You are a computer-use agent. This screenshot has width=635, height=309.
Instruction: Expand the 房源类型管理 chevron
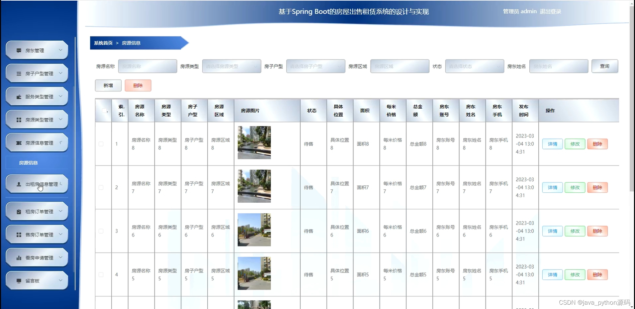pyautogui.click(x=60, y=119)
